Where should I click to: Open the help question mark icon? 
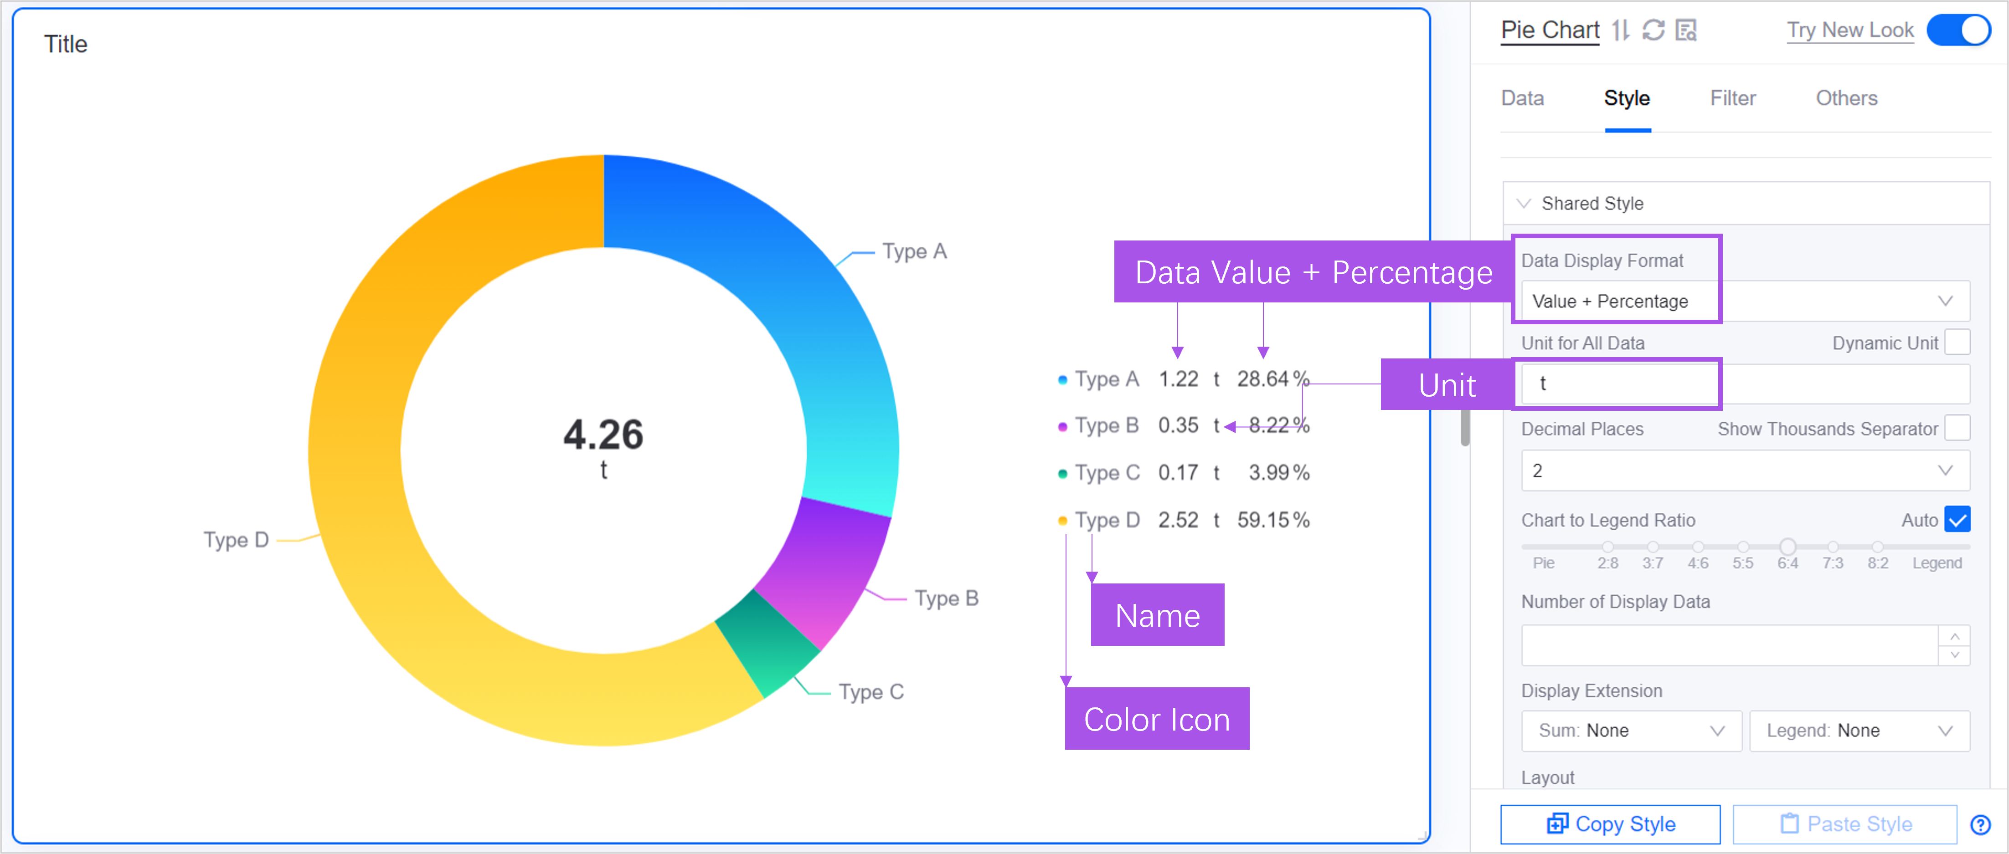1980,824
